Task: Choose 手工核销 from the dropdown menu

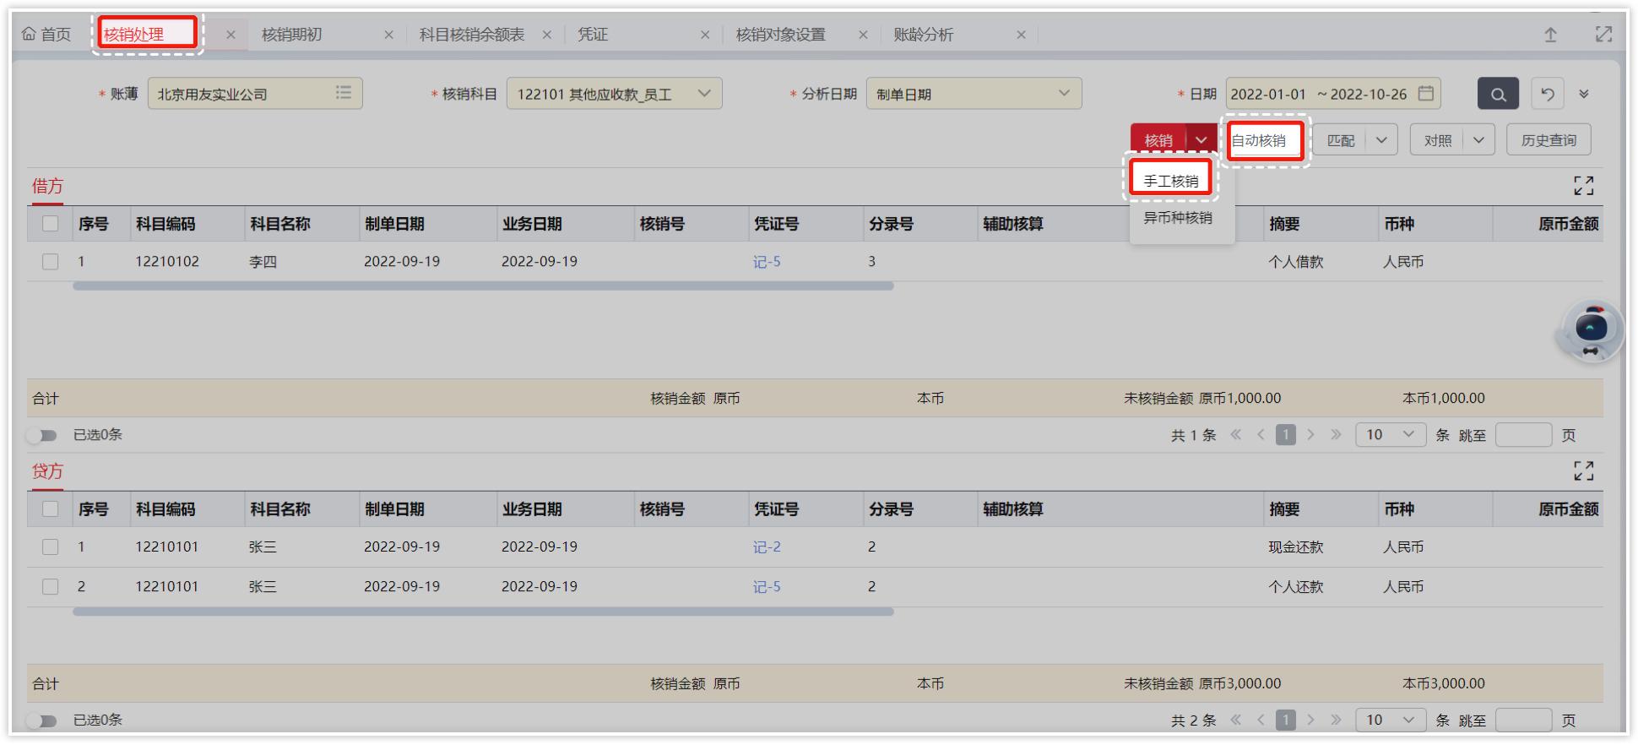Action: pyautogui.click(x=1171, y=181)
